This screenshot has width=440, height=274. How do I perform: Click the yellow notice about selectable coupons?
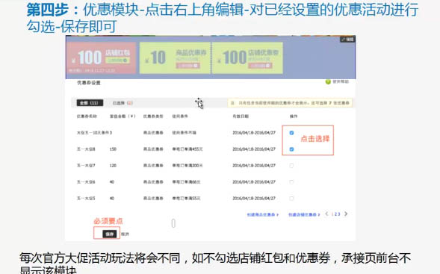click(290, 103)
